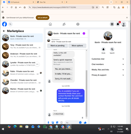Click the chat conversation scrollbar

[87, 93]
